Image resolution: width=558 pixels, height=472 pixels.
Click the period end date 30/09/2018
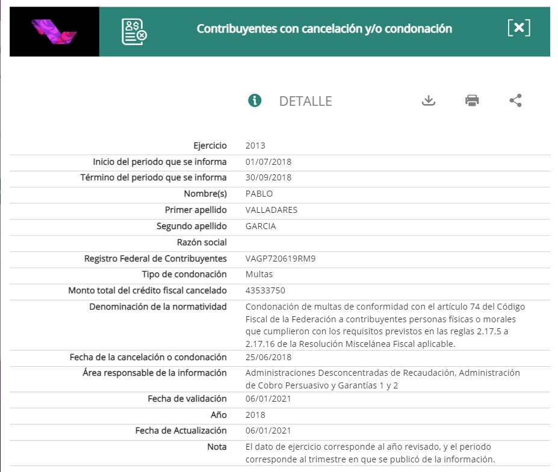268,177
